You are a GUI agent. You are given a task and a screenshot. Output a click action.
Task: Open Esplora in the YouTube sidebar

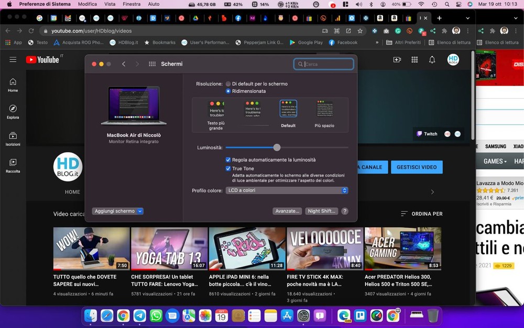(13, 112)
